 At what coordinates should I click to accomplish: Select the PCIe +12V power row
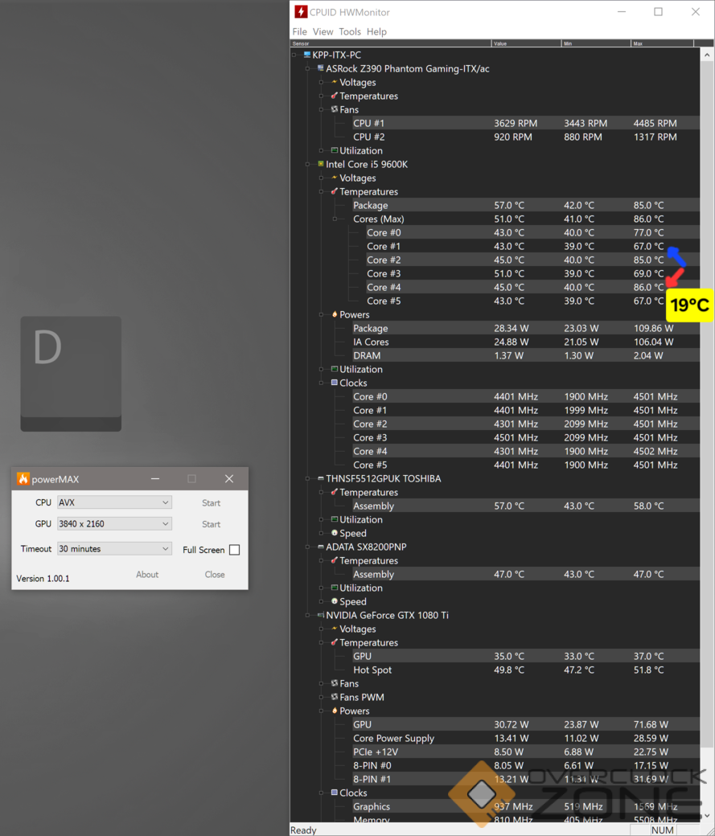(x=525, y=752)
